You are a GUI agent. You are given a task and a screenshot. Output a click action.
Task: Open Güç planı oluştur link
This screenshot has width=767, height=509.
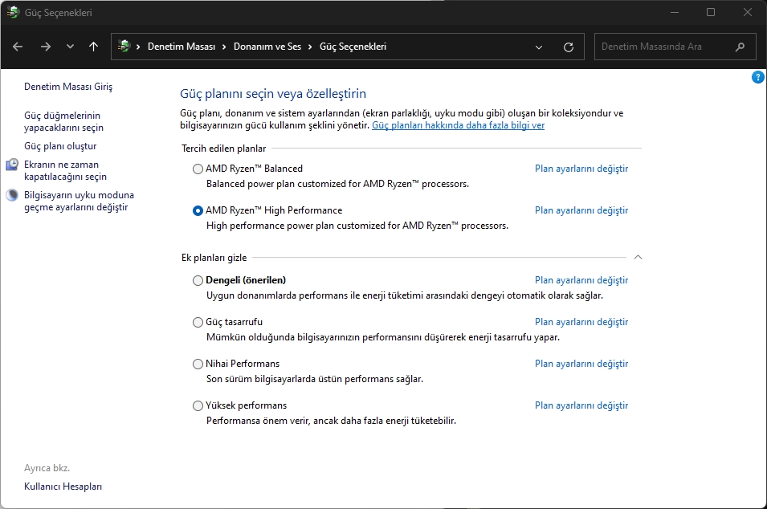pyautogui.click(x=60, y=146)
